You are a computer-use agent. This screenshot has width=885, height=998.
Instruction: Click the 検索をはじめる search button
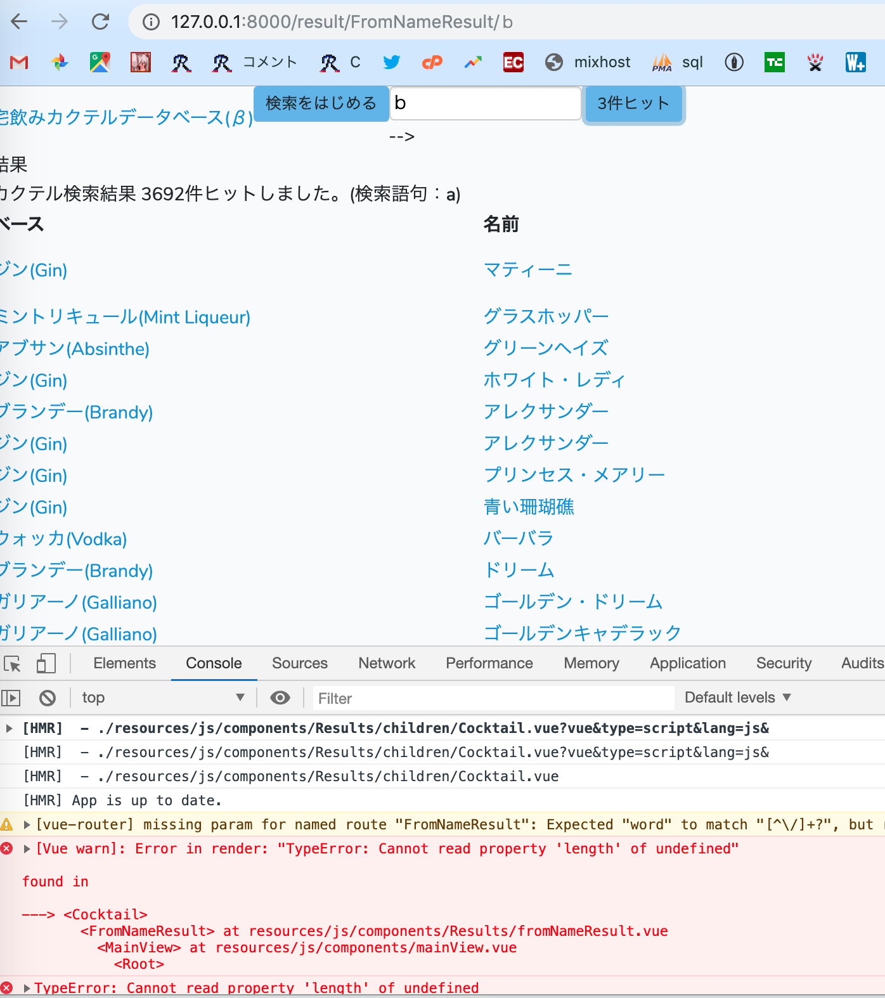click(x=321, y=103)
